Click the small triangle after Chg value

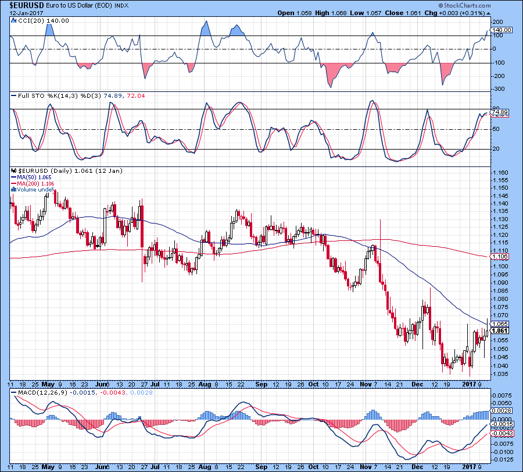488,13
